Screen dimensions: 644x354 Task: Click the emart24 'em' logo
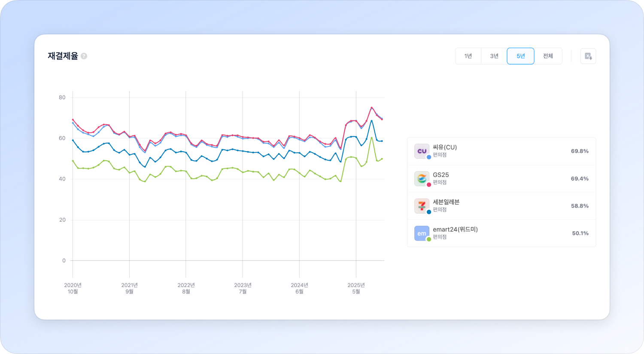click(x=422, y=233)
